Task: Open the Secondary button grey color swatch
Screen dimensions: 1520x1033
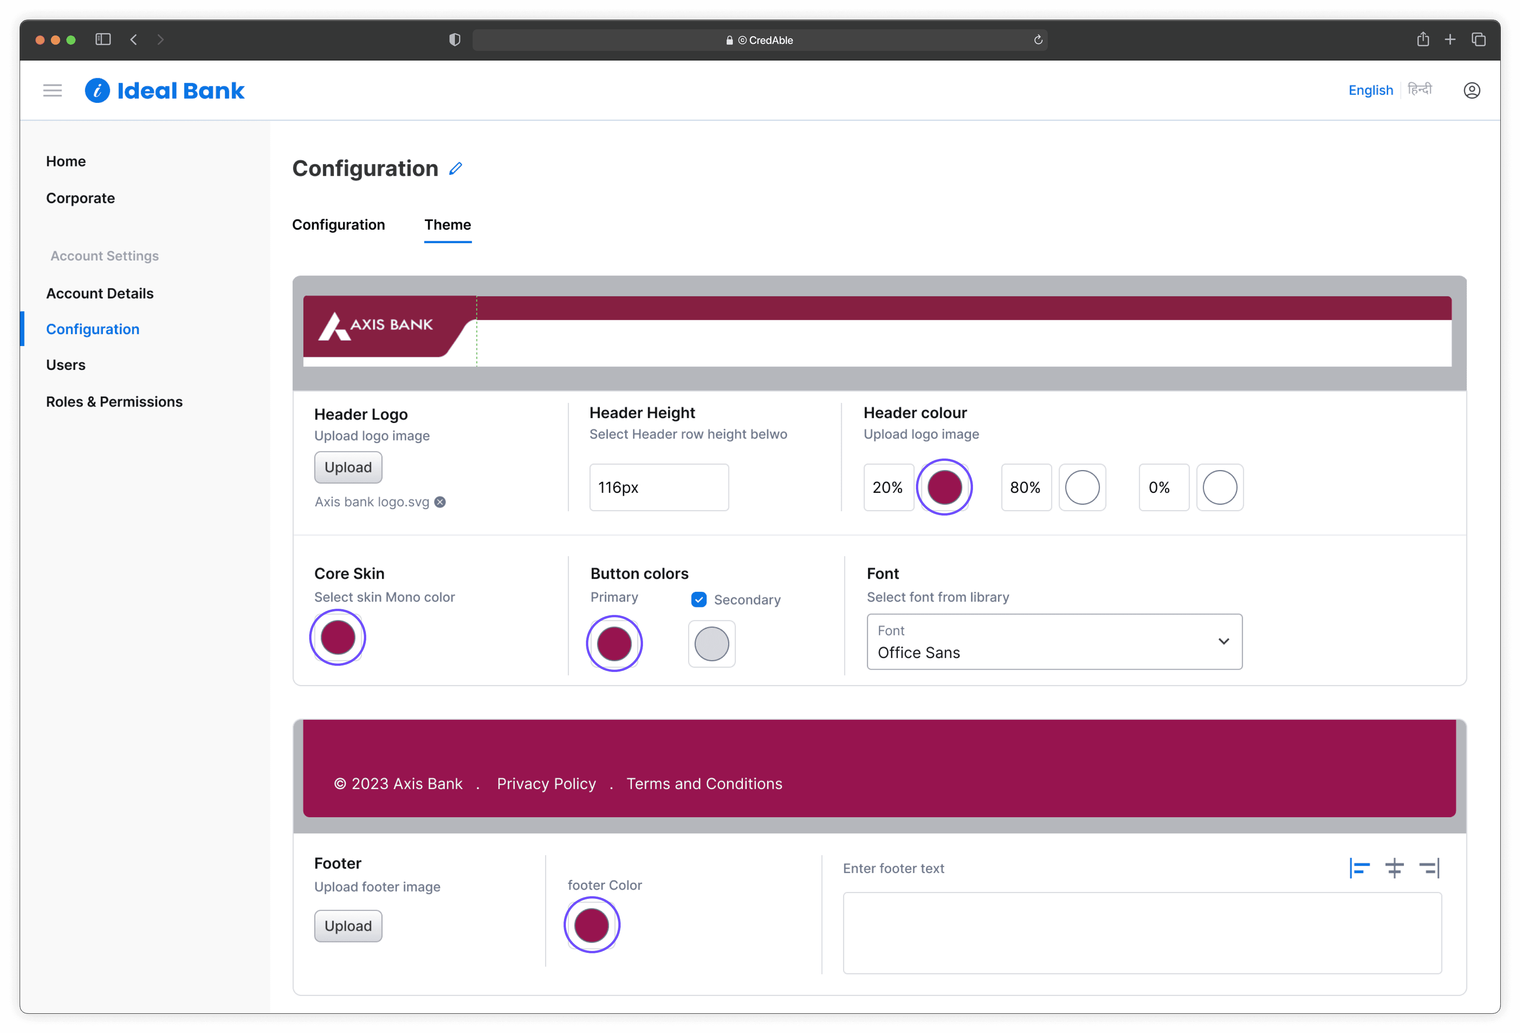Action: [711, 643]
